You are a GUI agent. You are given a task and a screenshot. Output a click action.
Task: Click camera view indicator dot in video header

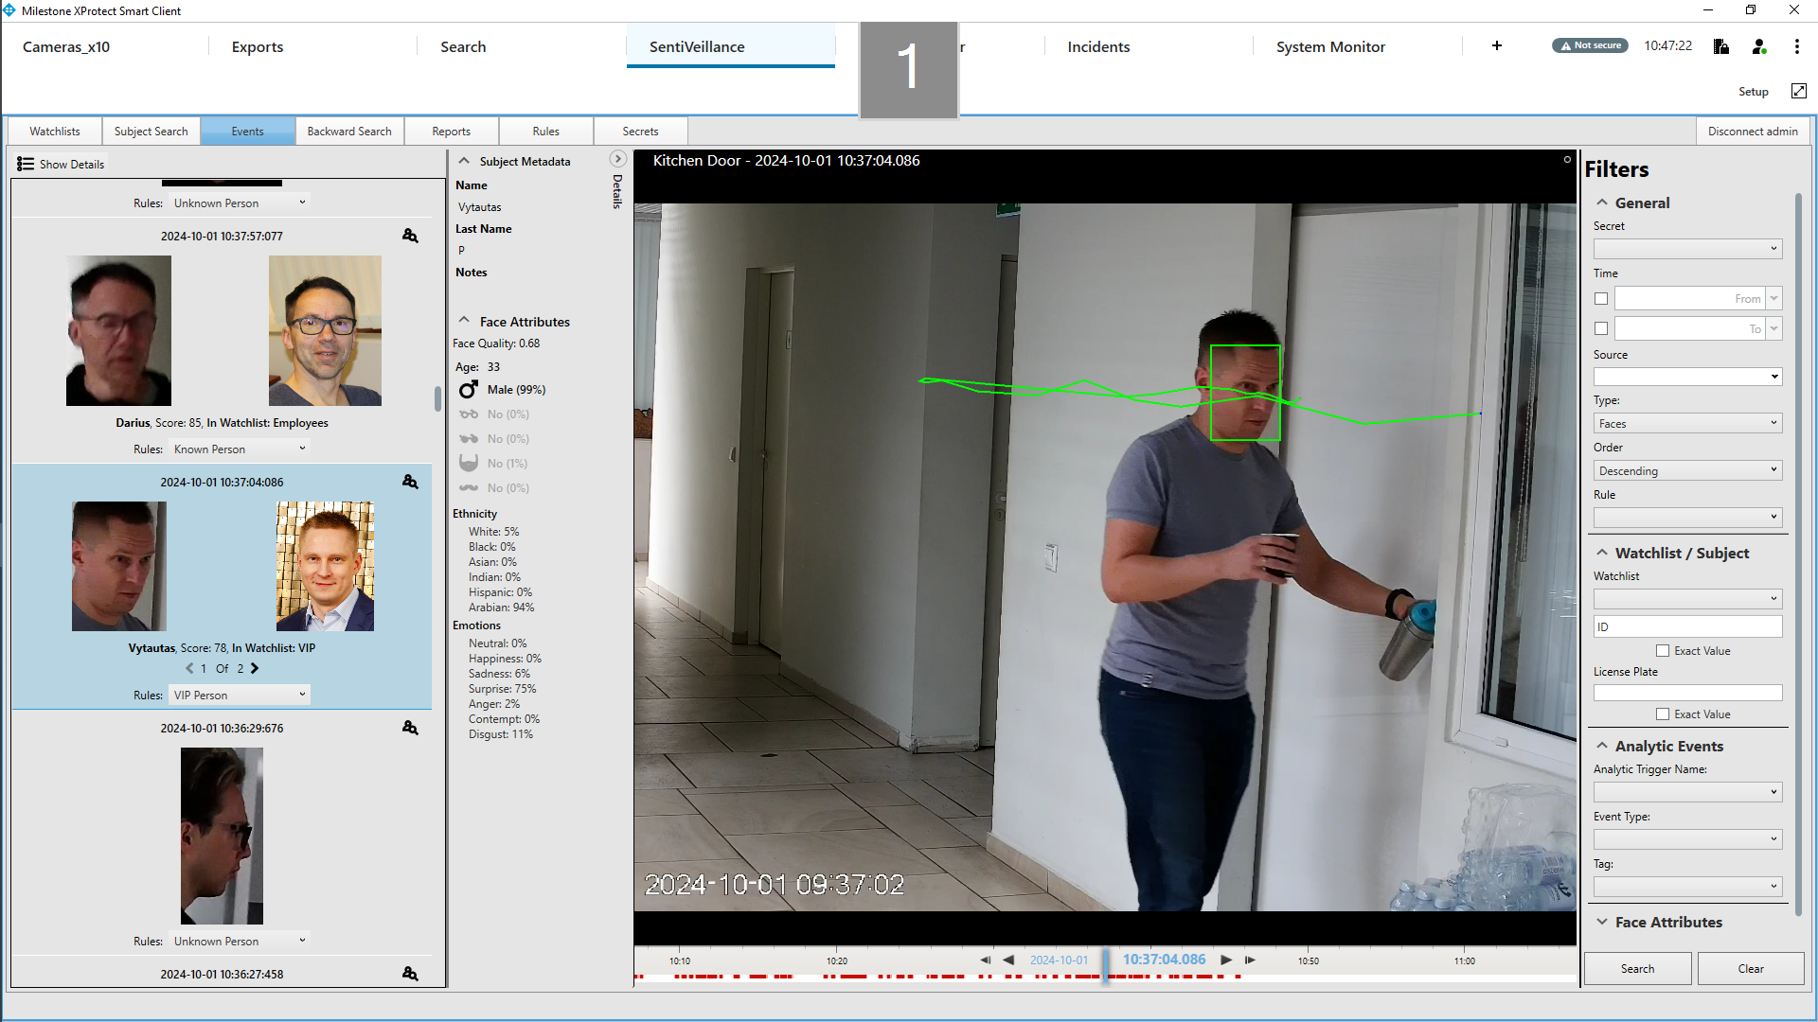[x=1567, y=159]
